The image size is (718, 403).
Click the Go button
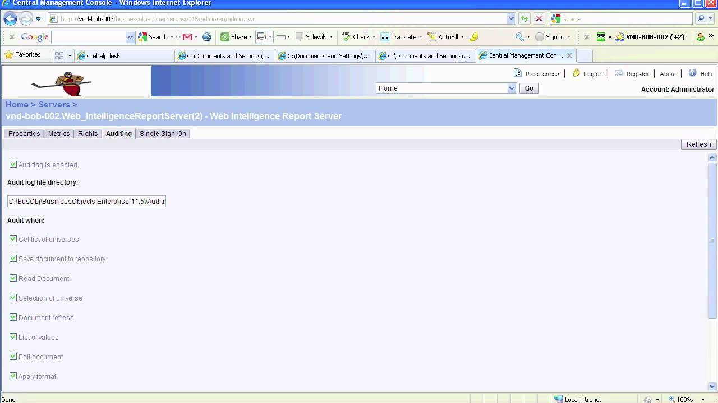(x=529, y=88)
